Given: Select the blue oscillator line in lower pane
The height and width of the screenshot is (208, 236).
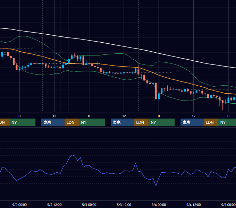Looking at the screenshot, I should [x=117, y=174].
